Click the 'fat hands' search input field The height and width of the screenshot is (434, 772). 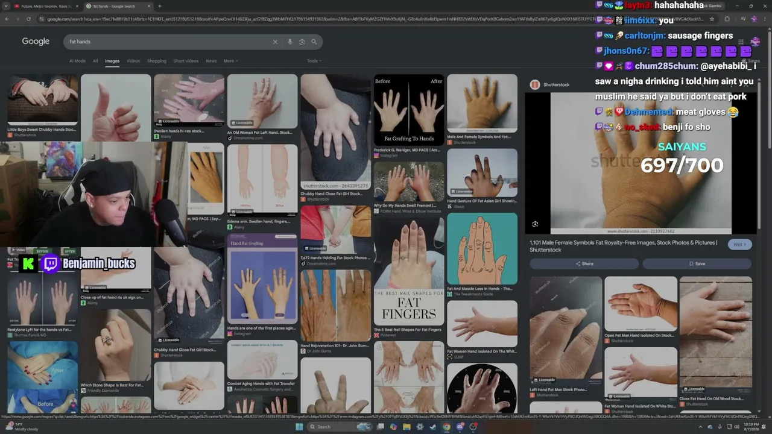click(x=169, y=42)
